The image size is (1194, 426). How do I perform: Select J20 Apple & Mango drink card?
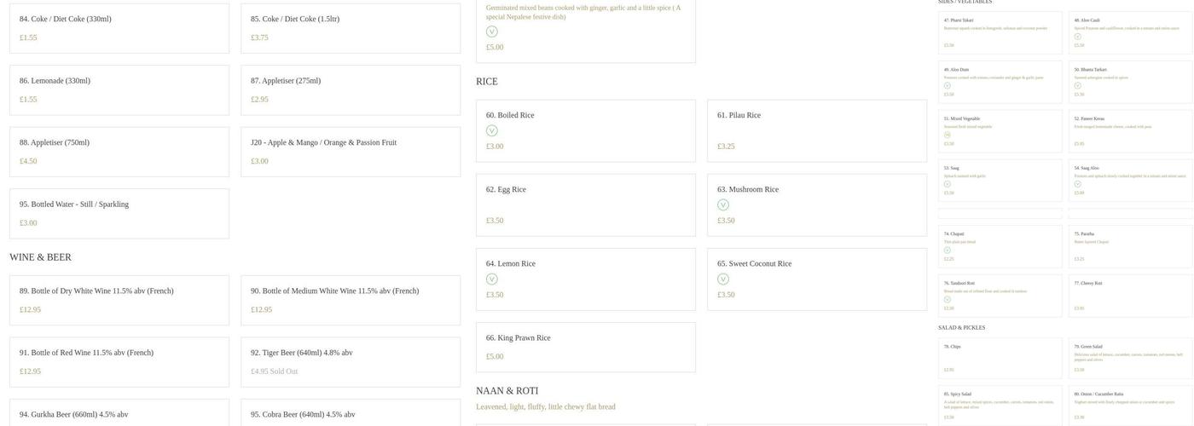pos(350,152)
